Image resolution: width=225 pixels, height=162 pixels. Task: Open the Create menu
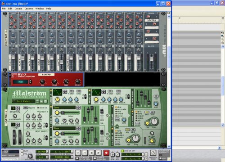(18, 9)
